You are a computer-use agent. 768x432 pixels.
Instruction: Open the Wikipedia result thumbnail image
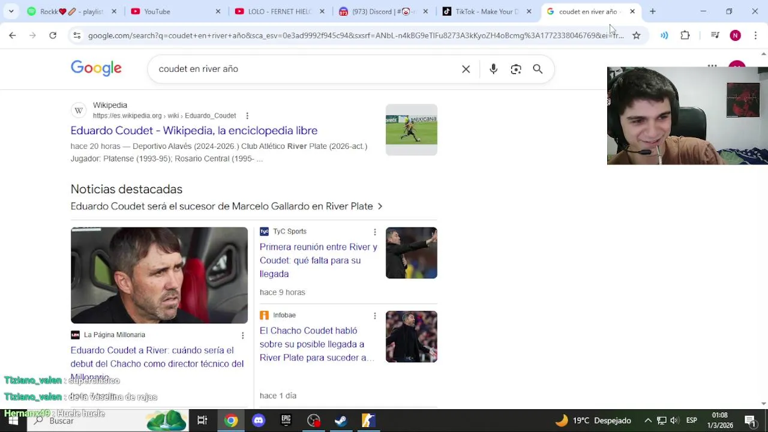pyautogui.click(x=411, y=130)
